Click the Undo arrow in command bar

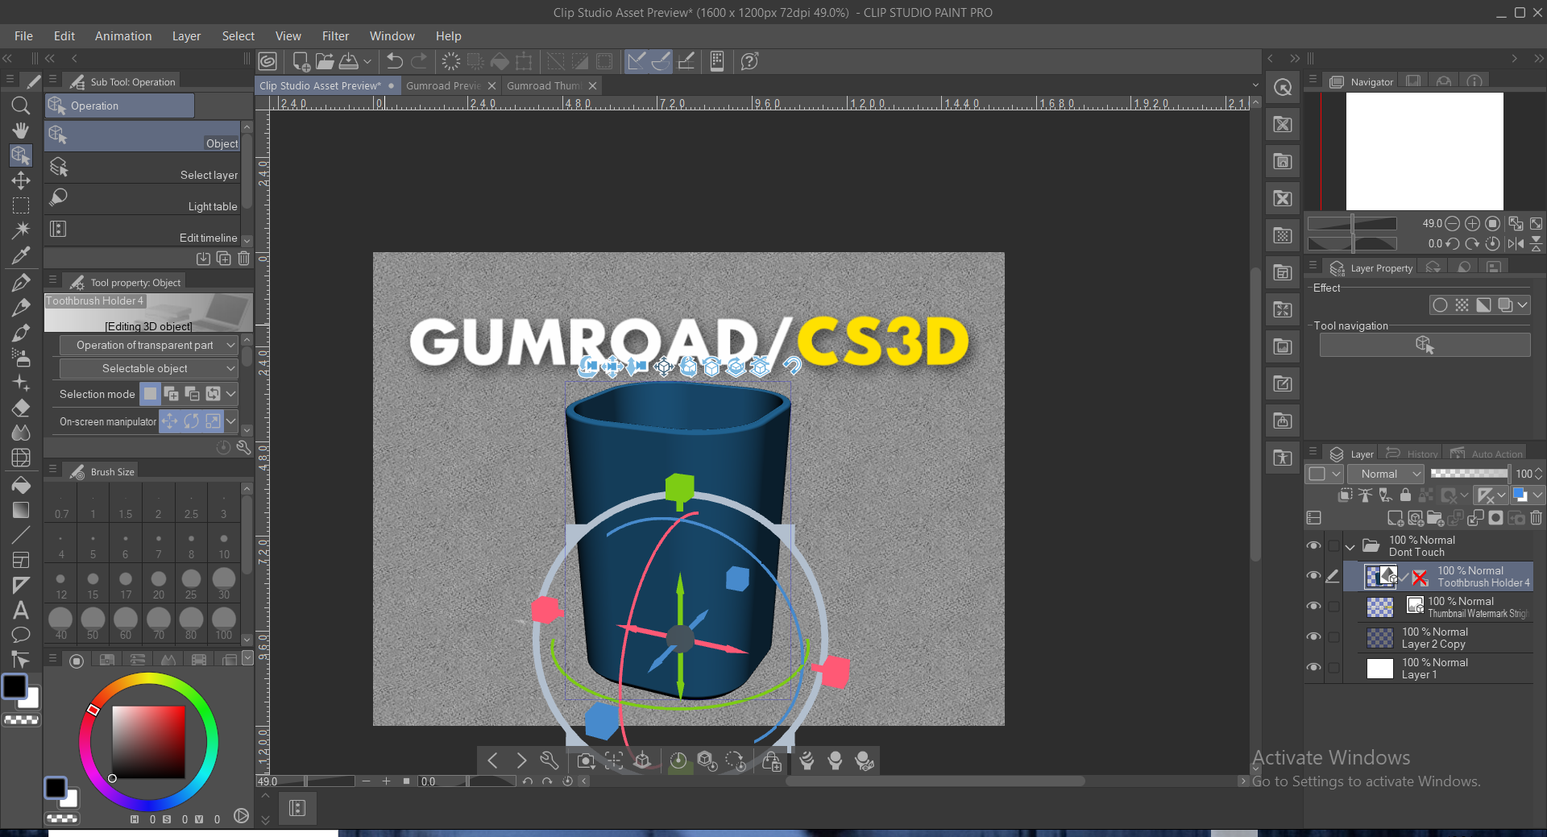(394, 61)
